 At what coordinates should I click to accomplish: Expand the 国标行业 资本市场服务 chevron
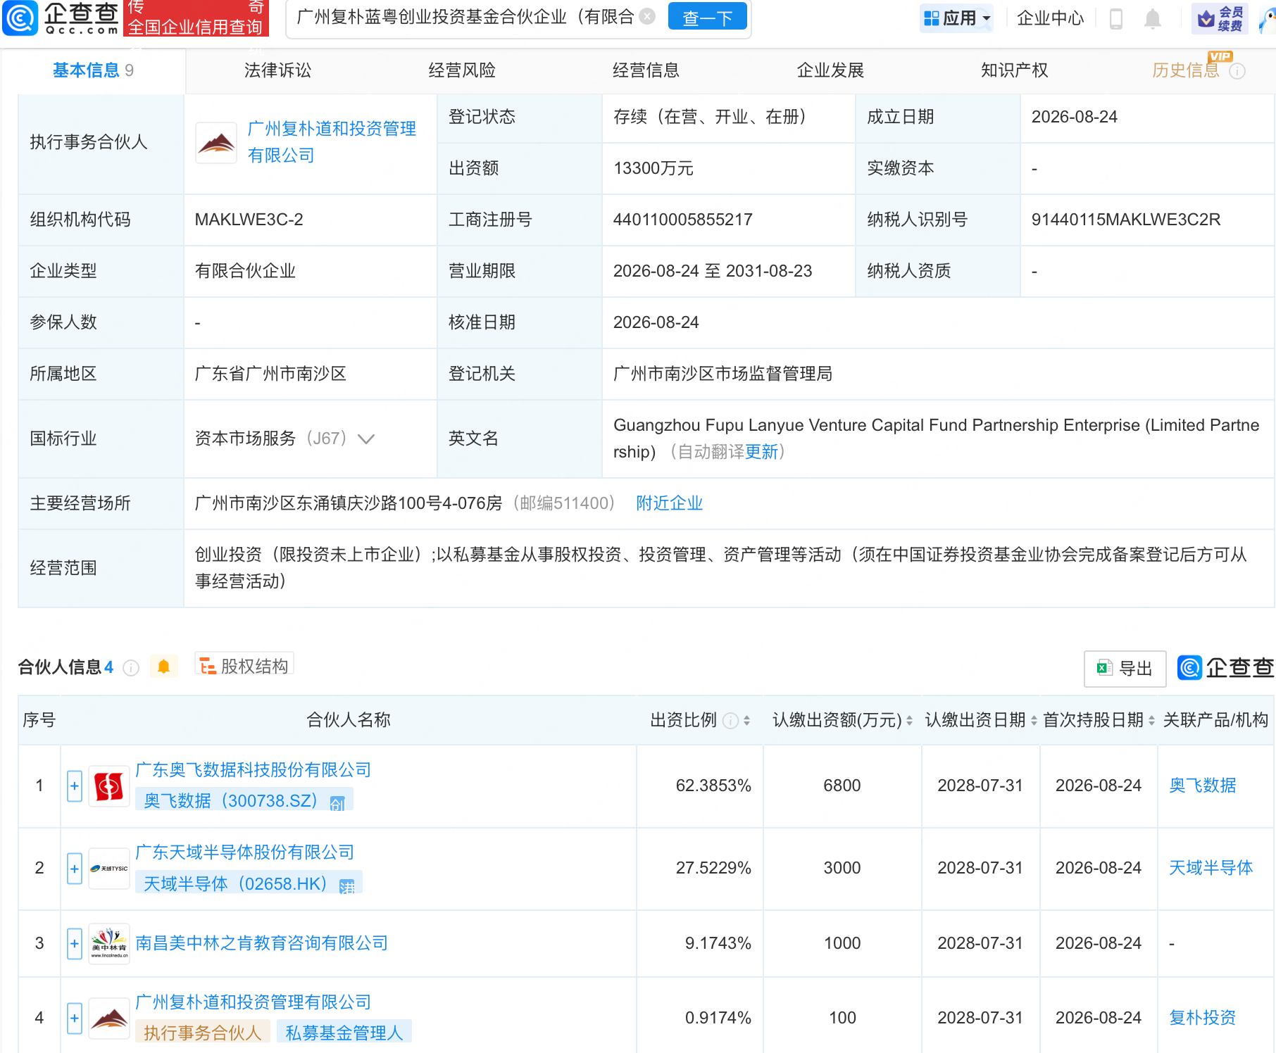pyautogui.click(x=366, y=439)
